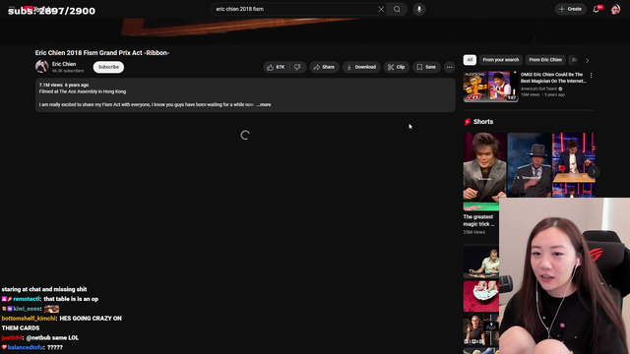
Task: Expand description with ...more link
Action: click(x=264, y=105)
